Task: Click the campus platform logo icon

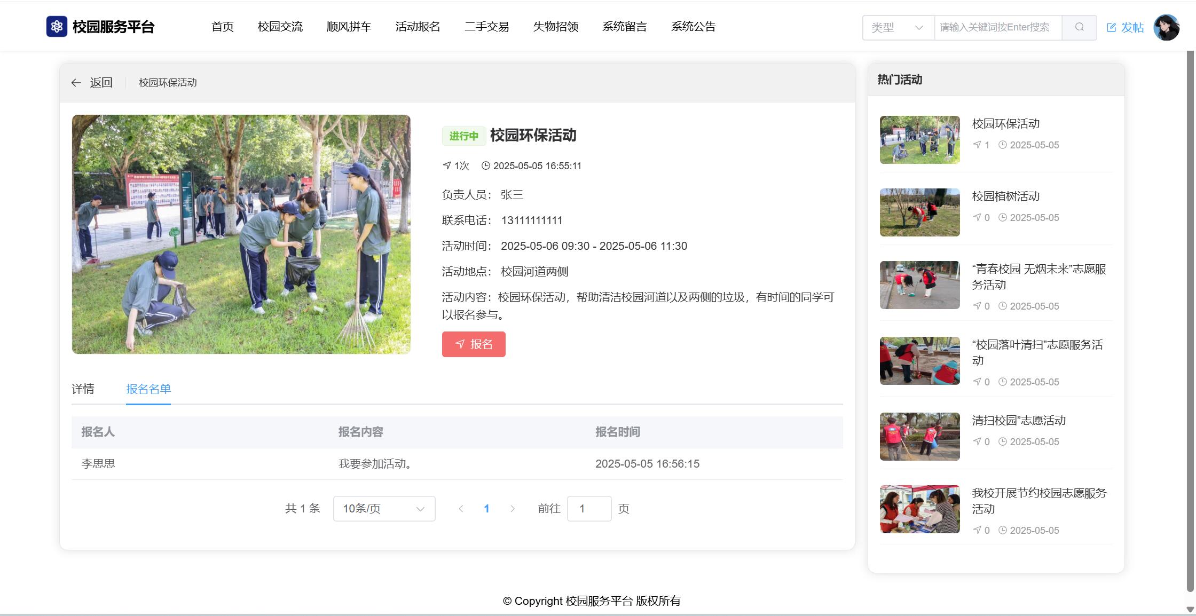Action: (57, 27)
